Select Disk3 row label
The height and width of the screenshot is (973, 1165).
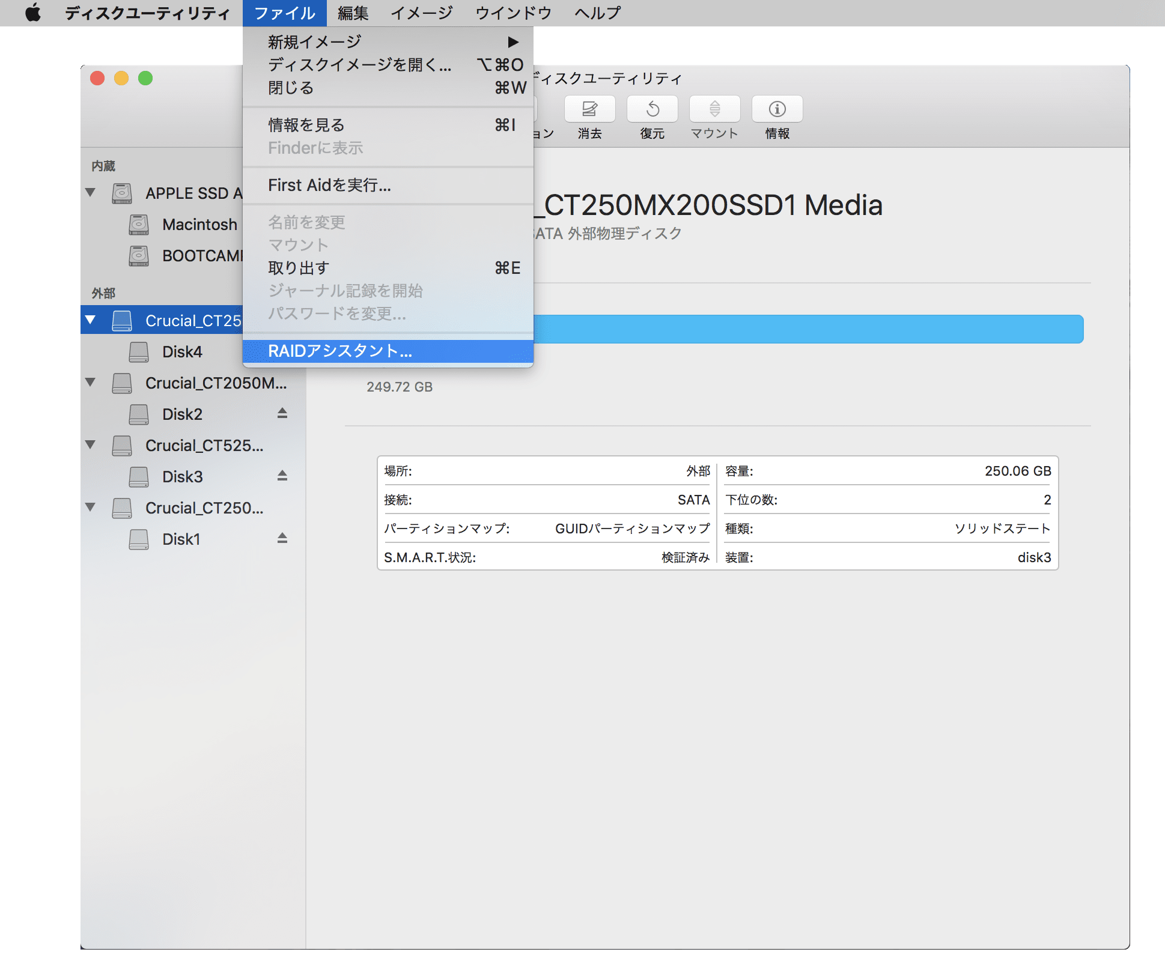183,477
